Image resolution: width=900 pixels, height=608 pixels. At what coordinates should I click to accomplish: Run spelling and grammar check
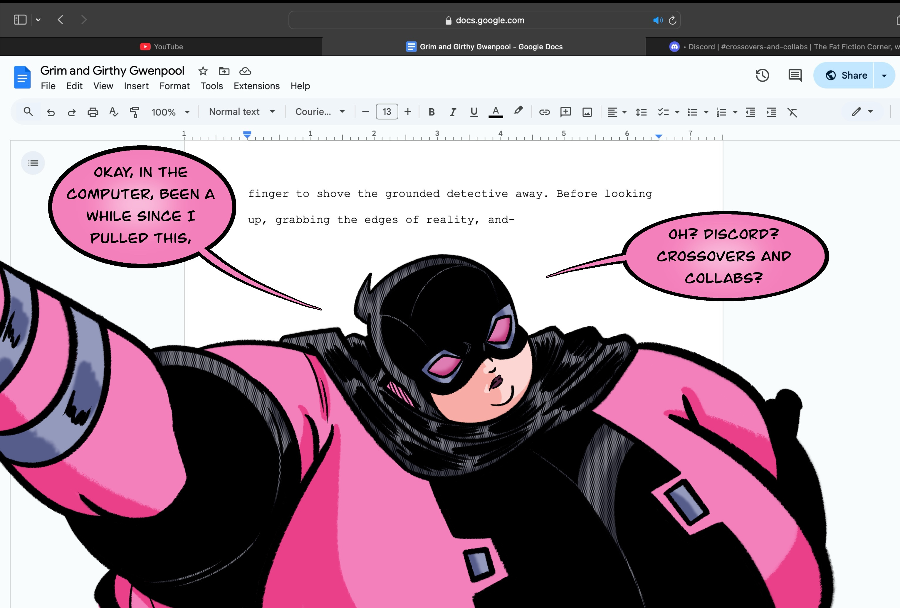(x=113, y=112)
